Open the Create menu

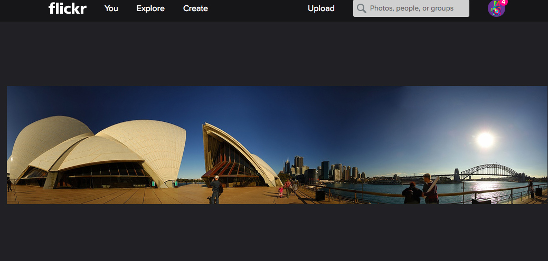[195, 8]
